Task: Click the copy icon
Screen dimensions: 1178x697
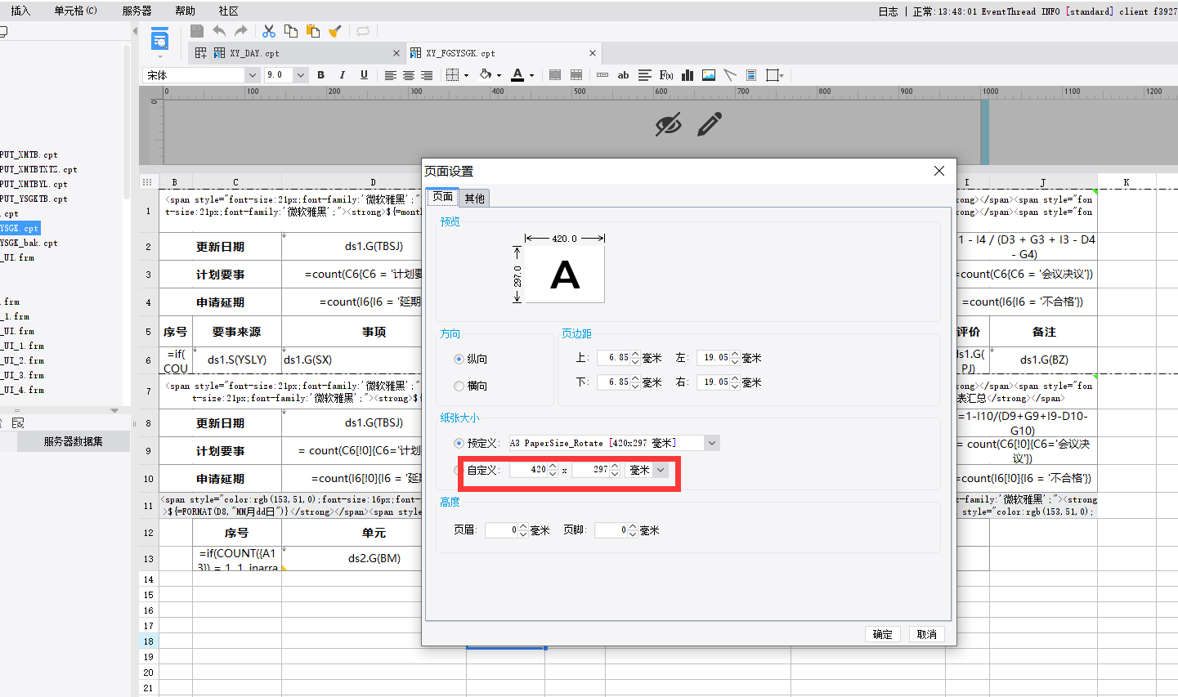Action: 291,31
